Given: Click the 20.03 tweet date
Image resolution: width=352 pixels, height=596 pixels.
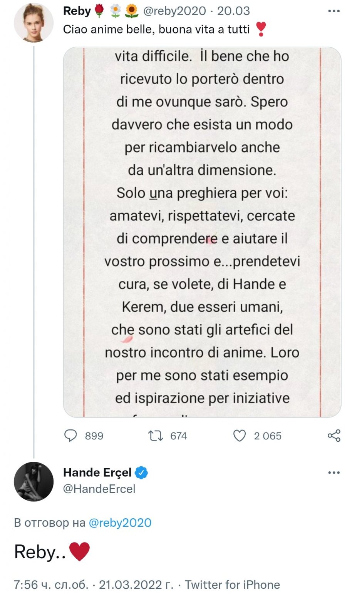Looking at the screenshot, I should coord(233,11).
